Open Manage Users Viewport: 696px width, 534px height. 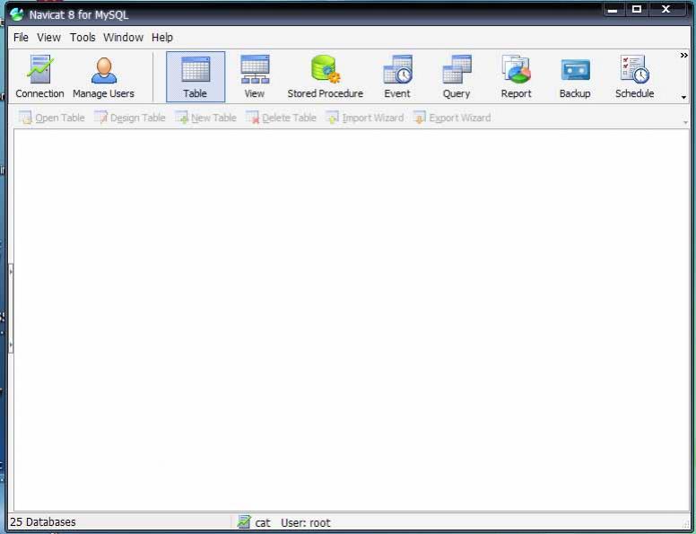click(x=103, y=77)
